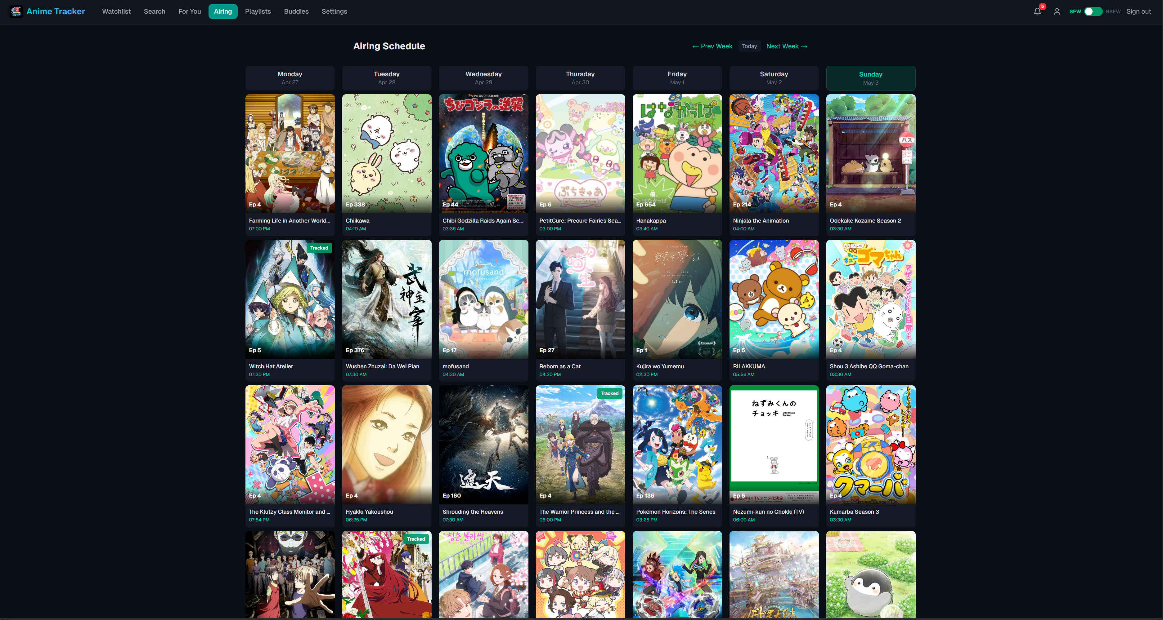Open the penguin poster under Sunday
Viewport: 1163px width, 620px height.
(x=870, y=574)
